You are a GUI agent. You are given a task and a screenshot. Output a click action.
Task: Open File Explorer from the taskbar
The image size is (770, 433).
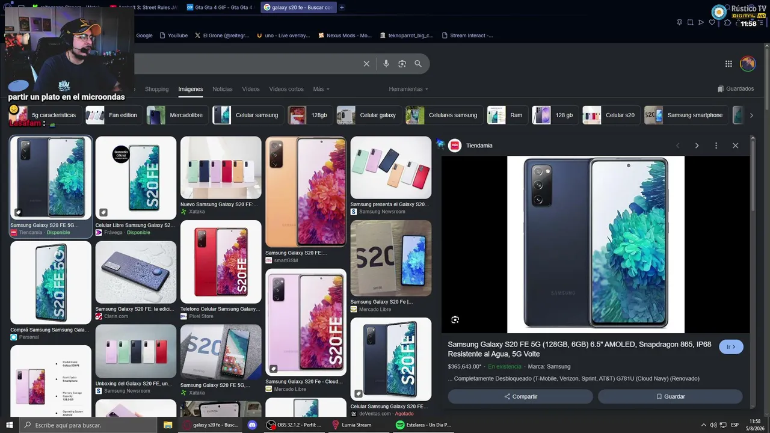168,425
